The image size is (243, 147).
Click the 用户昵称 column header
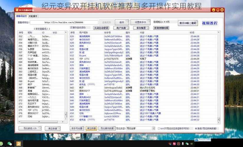point(84,33)
